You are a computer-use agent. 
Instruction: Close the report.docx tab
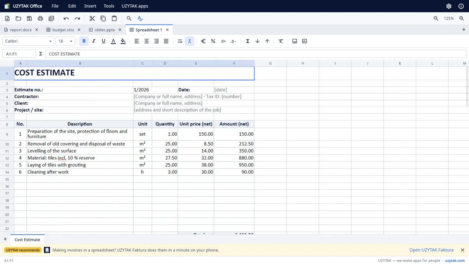[x=37, y=30]
